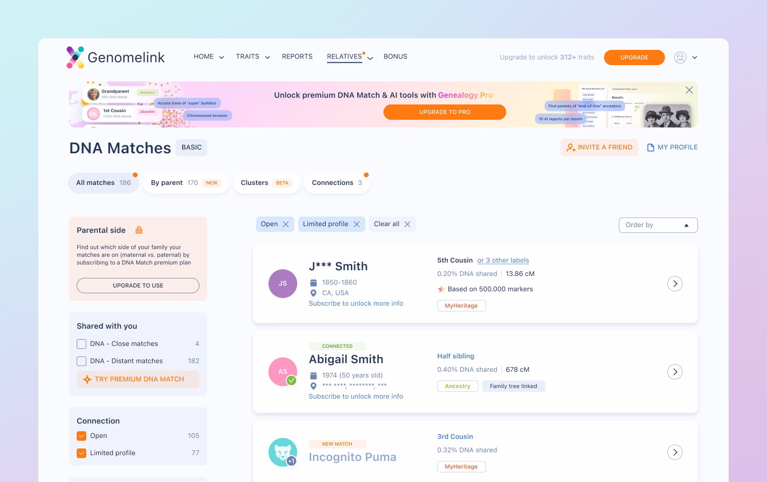Click MyHeritage tag on Incognito Puma card
This screenshot has height=482, width=767.
(462, 467)
